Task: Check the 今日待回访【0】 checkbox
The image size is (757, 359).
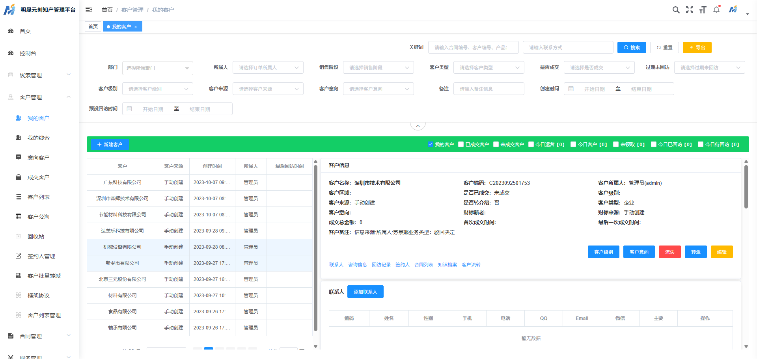Action: click(700, 144)
